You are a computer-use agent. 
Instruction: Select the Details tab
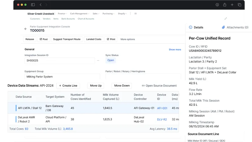point(196,27)
